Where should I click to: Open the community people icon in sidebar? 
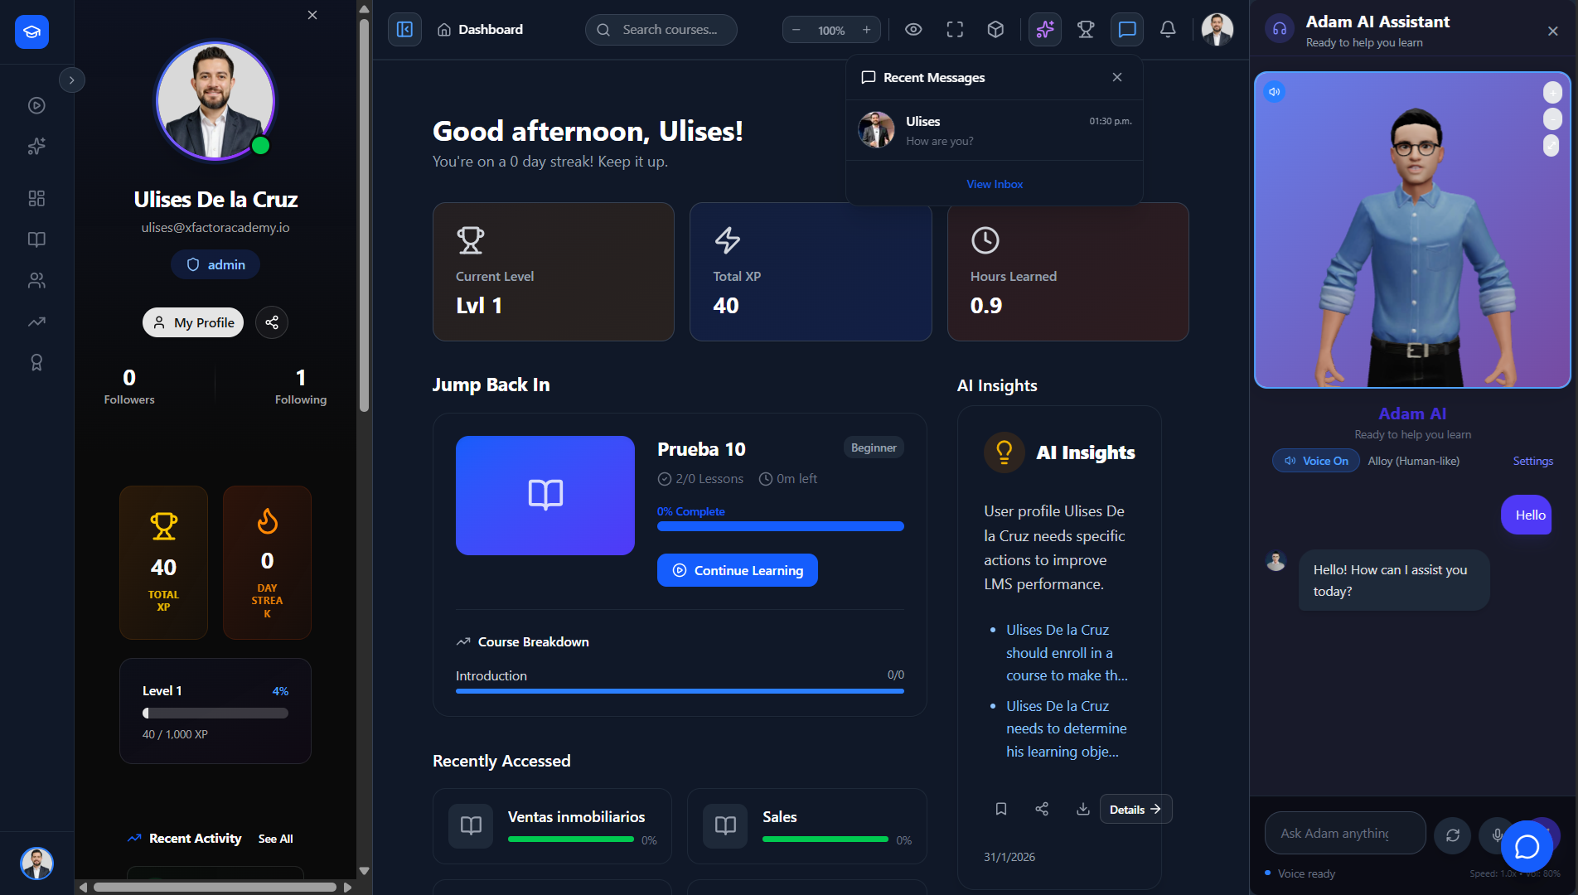click(36, 280)
